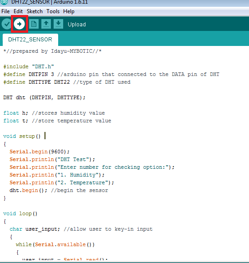Viewport: 249px width, 263px height.
Task: Open the File menu
Action: coord(5,11)
